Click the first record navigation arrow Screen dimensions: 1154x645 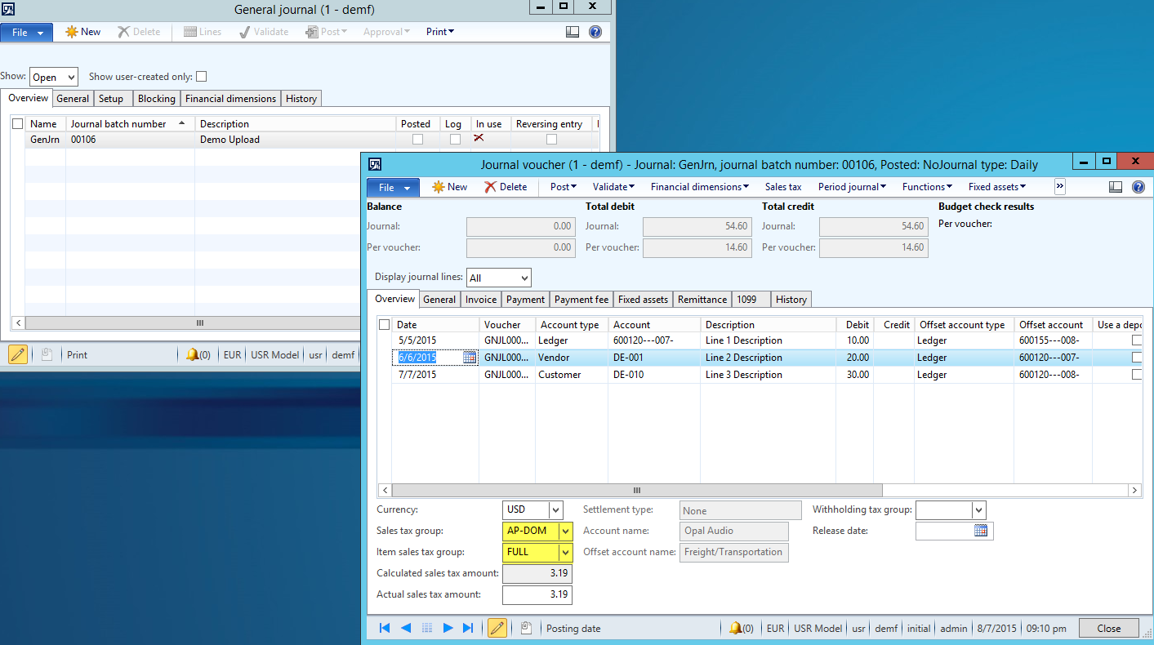coord(385,628)
